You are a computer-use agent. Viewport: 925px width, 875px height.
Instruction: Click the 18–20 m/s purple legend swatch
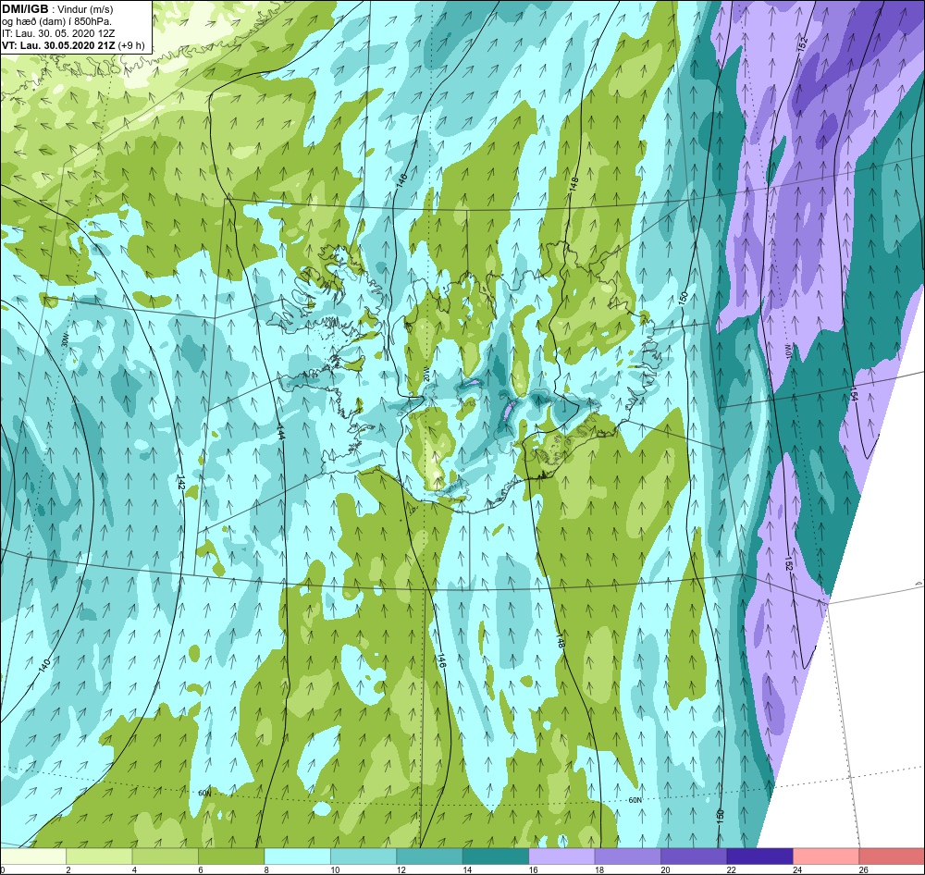point(628,856)
